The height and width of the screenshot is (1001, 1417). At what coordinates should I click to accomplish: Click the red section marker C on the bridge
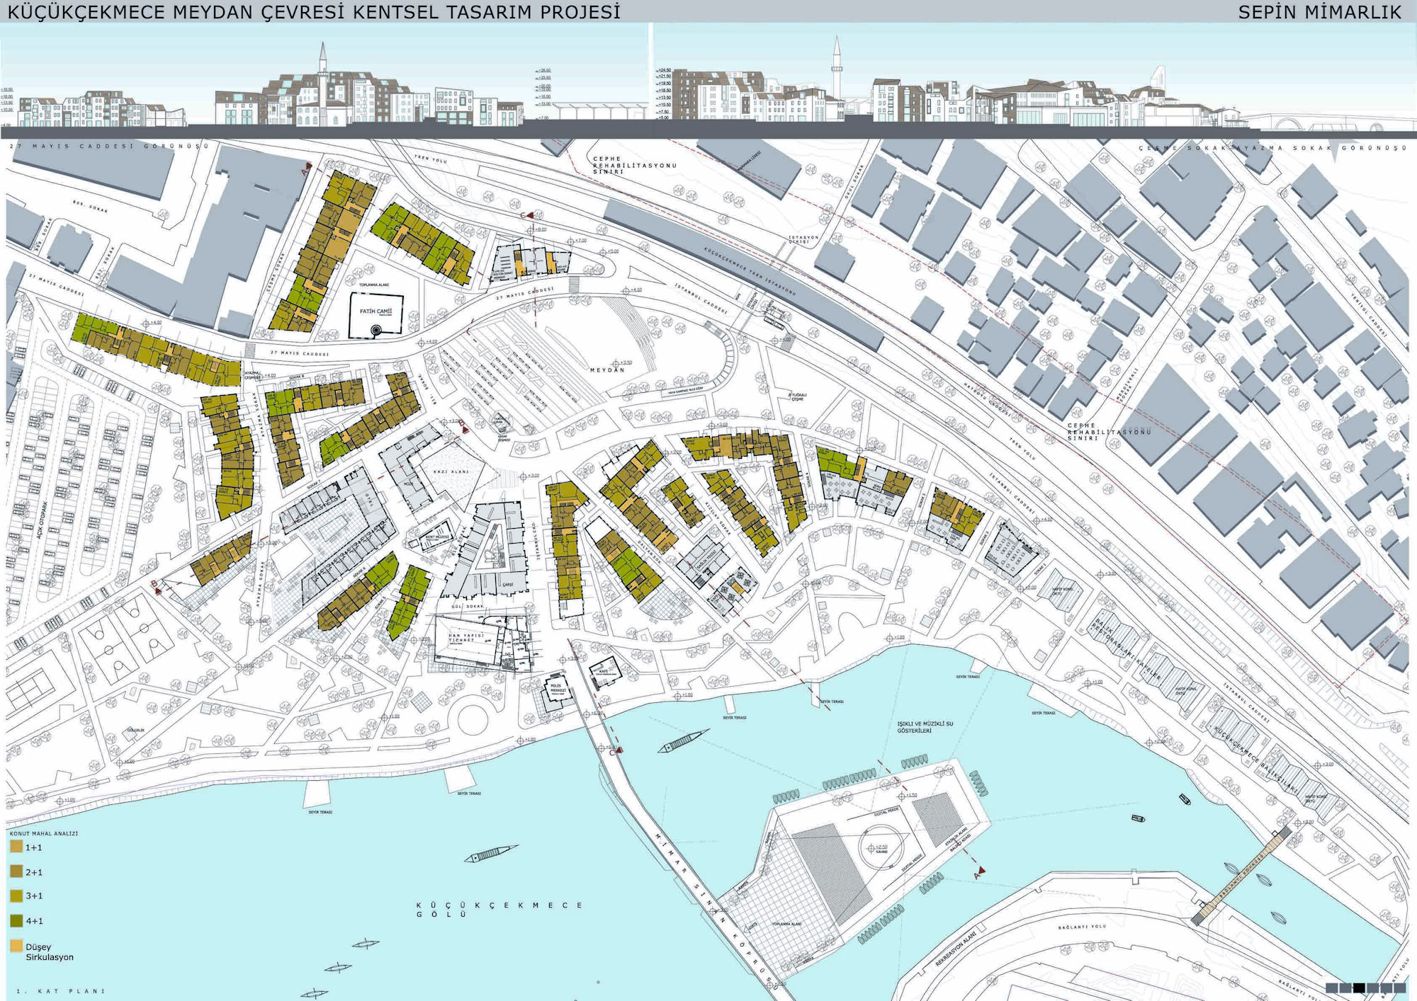tap(616, 750)
